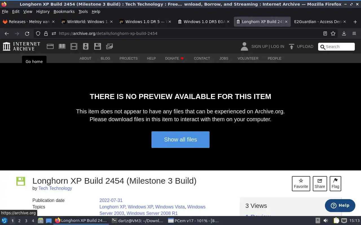Click the Upload arrow icon

292,46
